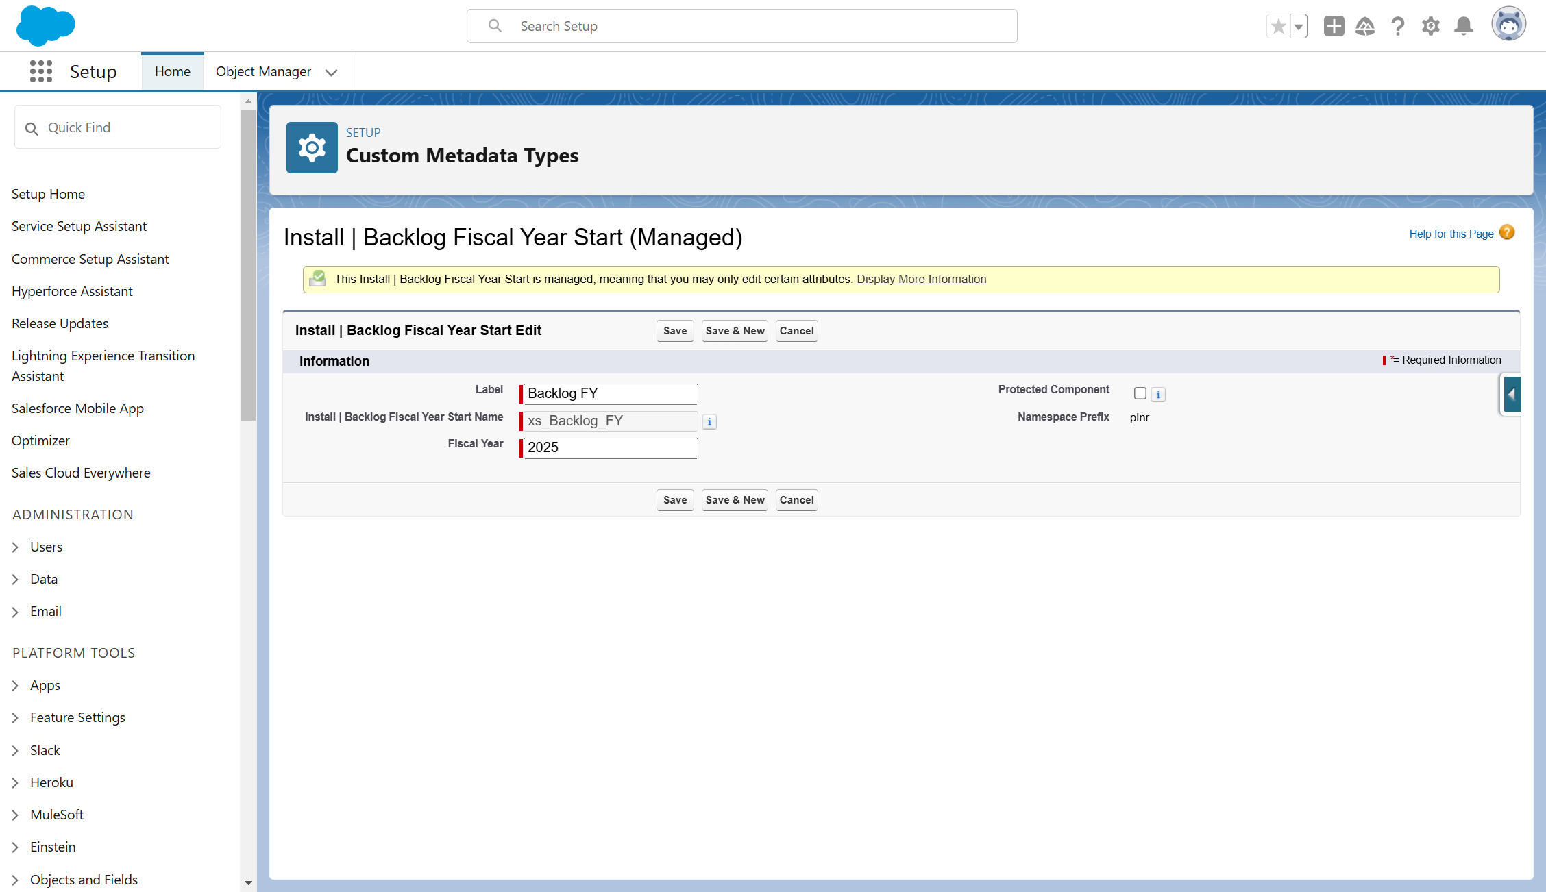Image resolution: width=1546 pixels, height=892 pixels.
Task: Click the user avatar profile icon
Action: 1508,25
